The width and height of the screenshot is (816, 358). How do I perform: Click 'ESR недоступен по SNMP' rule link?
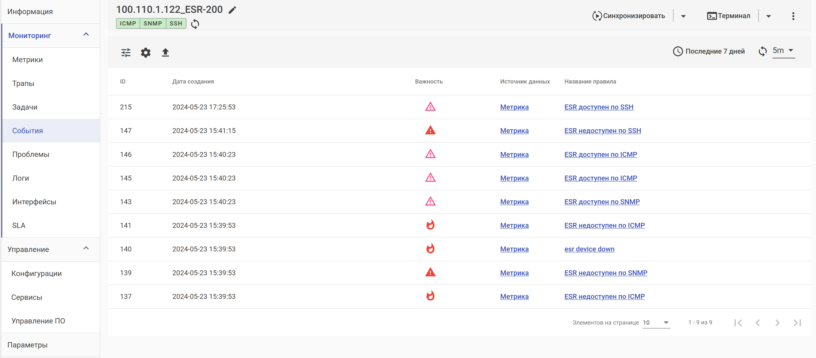(605, 273)
